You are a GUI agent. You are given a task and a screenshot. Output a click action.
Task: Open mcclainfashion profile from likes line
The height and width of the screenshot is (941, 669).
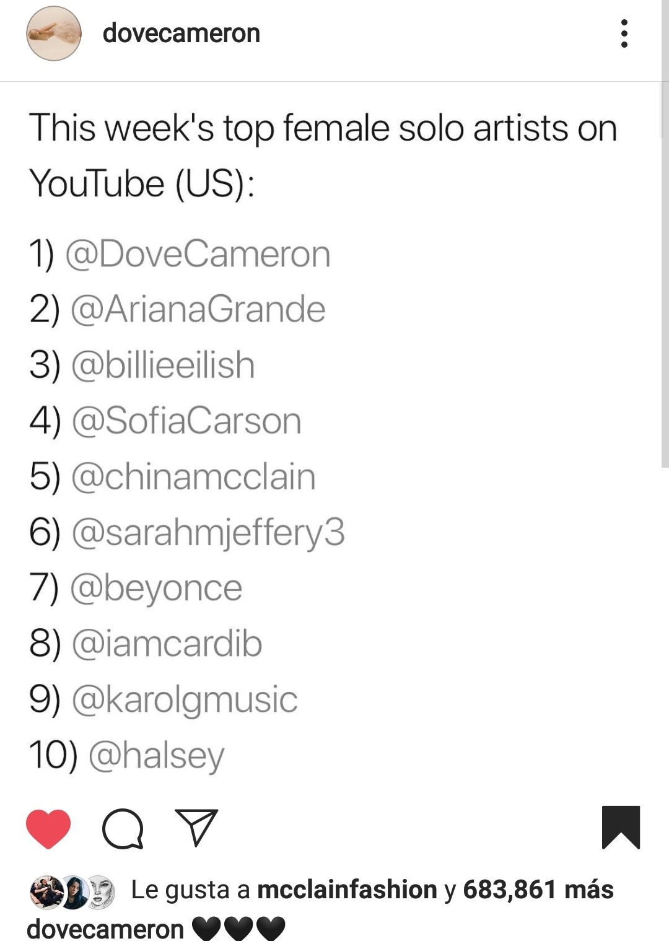click(347, 890)
